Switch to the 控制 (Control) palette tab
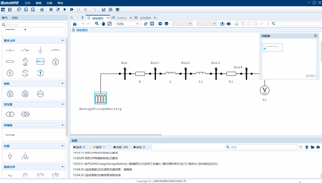 pos(14,18)
